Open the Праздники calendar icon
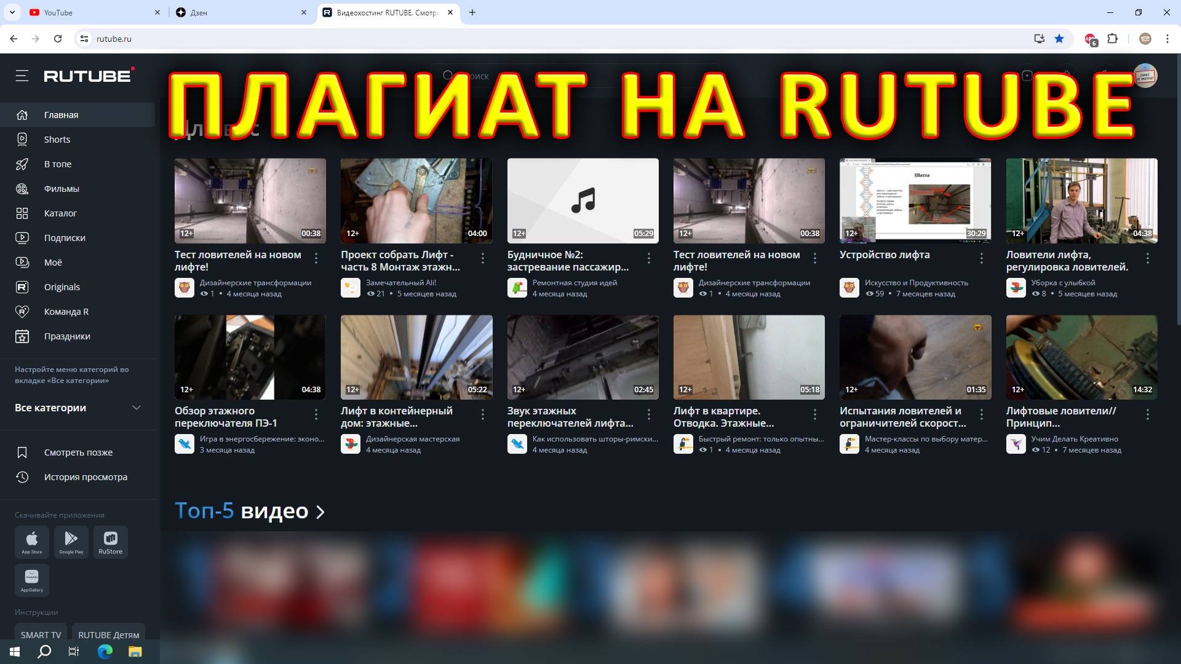 click(x=22, y=336)
